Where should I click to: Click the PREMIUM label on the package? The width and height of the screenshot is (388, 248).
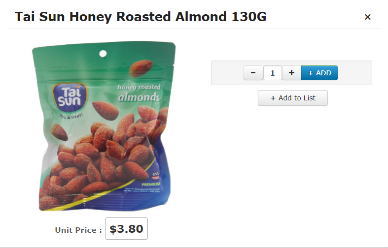151,184
